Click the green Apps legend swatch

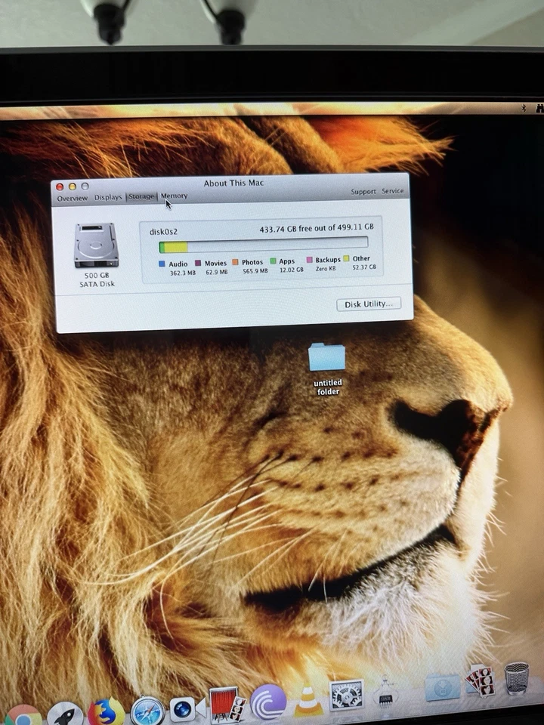pyautogui.click(x=273, y=261)
